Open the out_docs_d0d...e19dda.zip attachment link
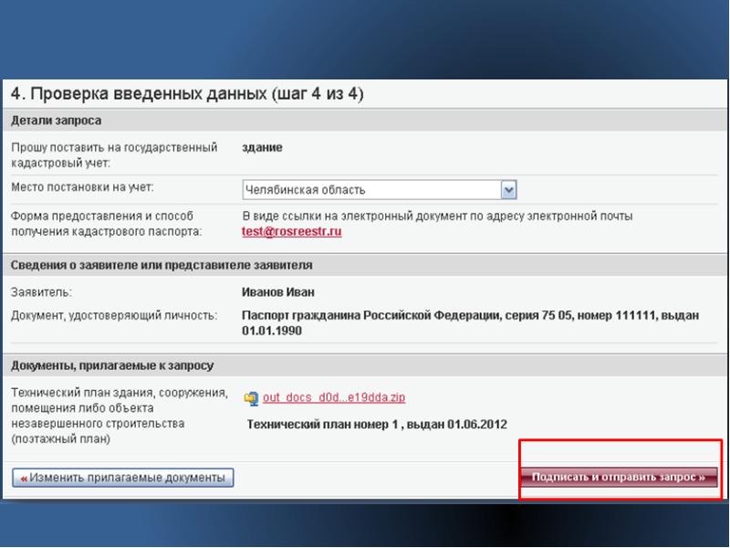 tap(334, 398)
